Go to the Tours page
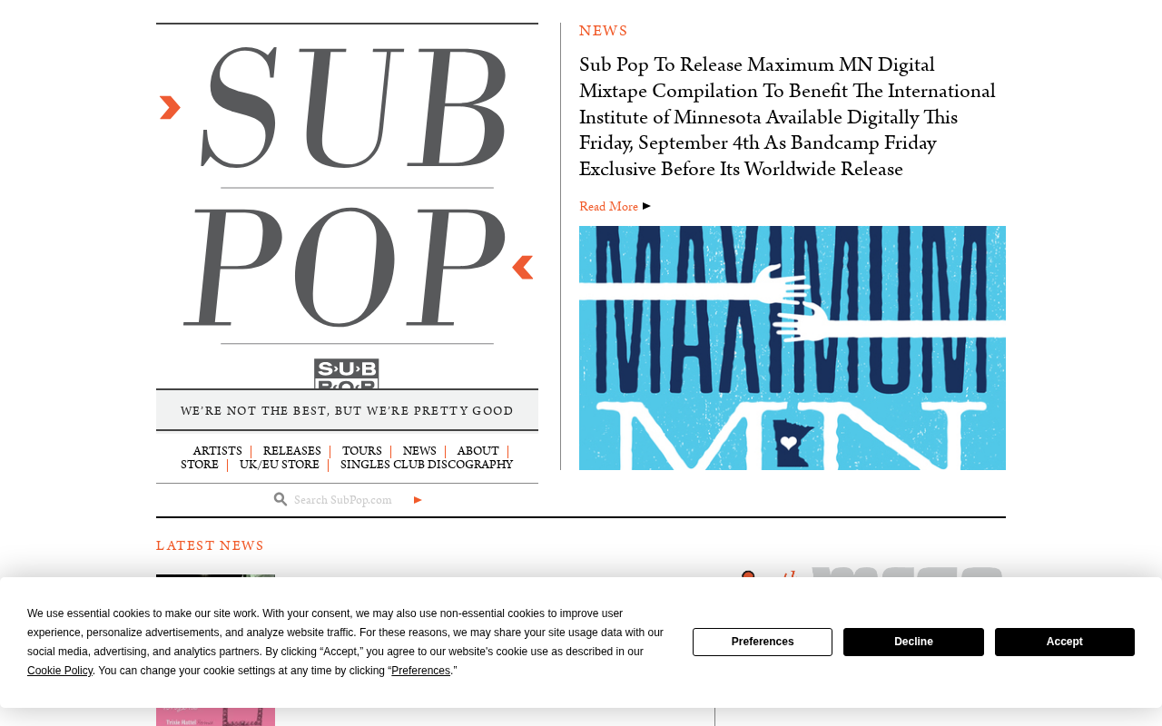This screenshot has width=1162, height=726. pos(362,451)
